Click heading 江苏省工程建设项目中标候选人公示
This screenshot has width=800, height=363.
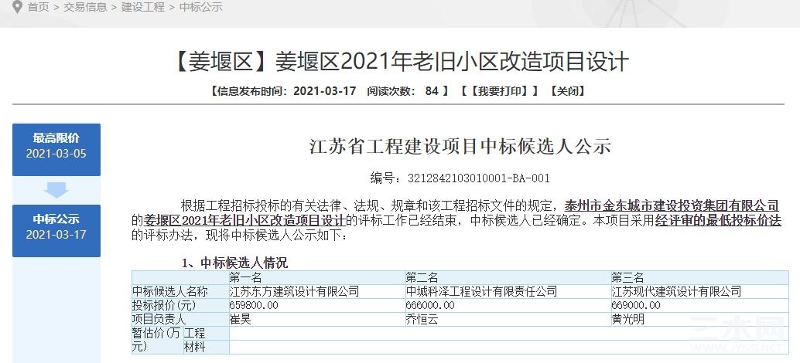point(460,146)
